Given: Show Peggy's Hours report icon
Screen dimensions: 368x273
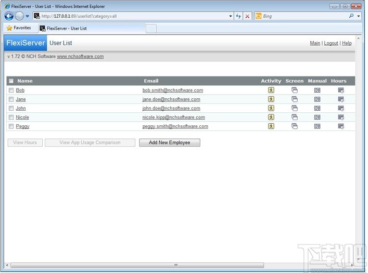Looking at the screenshot, I should click(x=341, y=126).
